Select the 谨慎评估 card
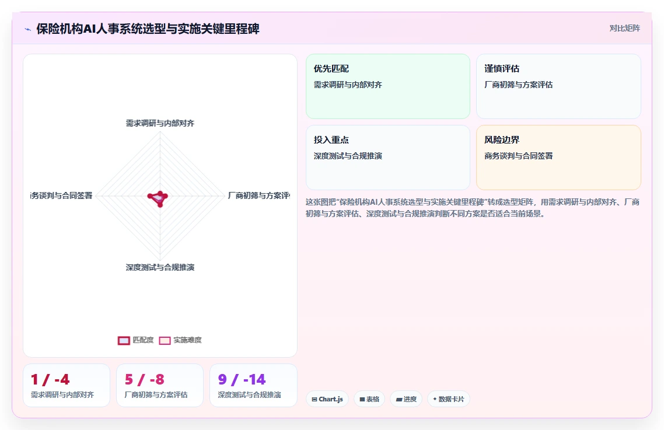Image resolution: width=664 pixels, height=430 pixels. (558, 86)
